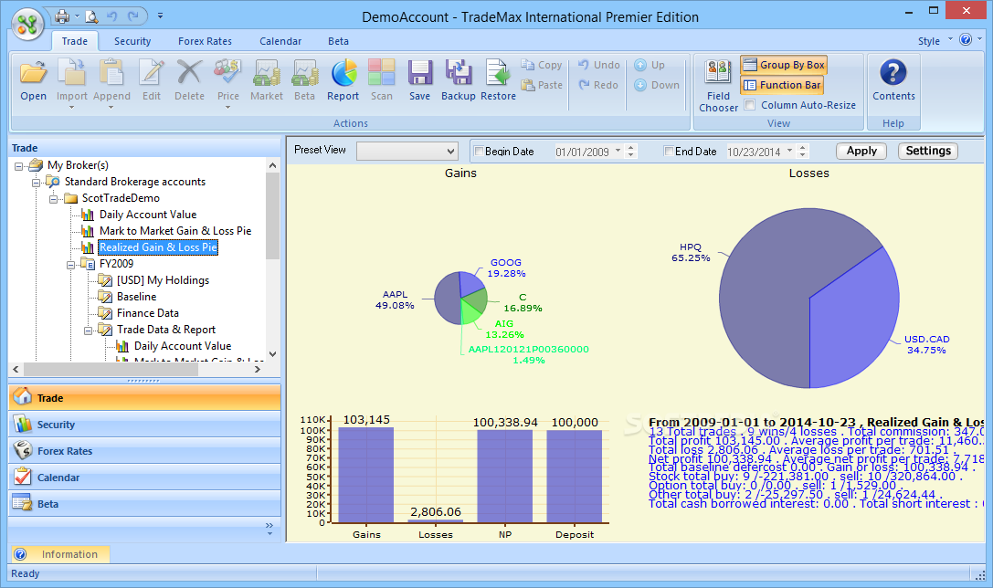Viewport: 993px width, 588px height.
Task: Open help Contents
Action: 893,79
